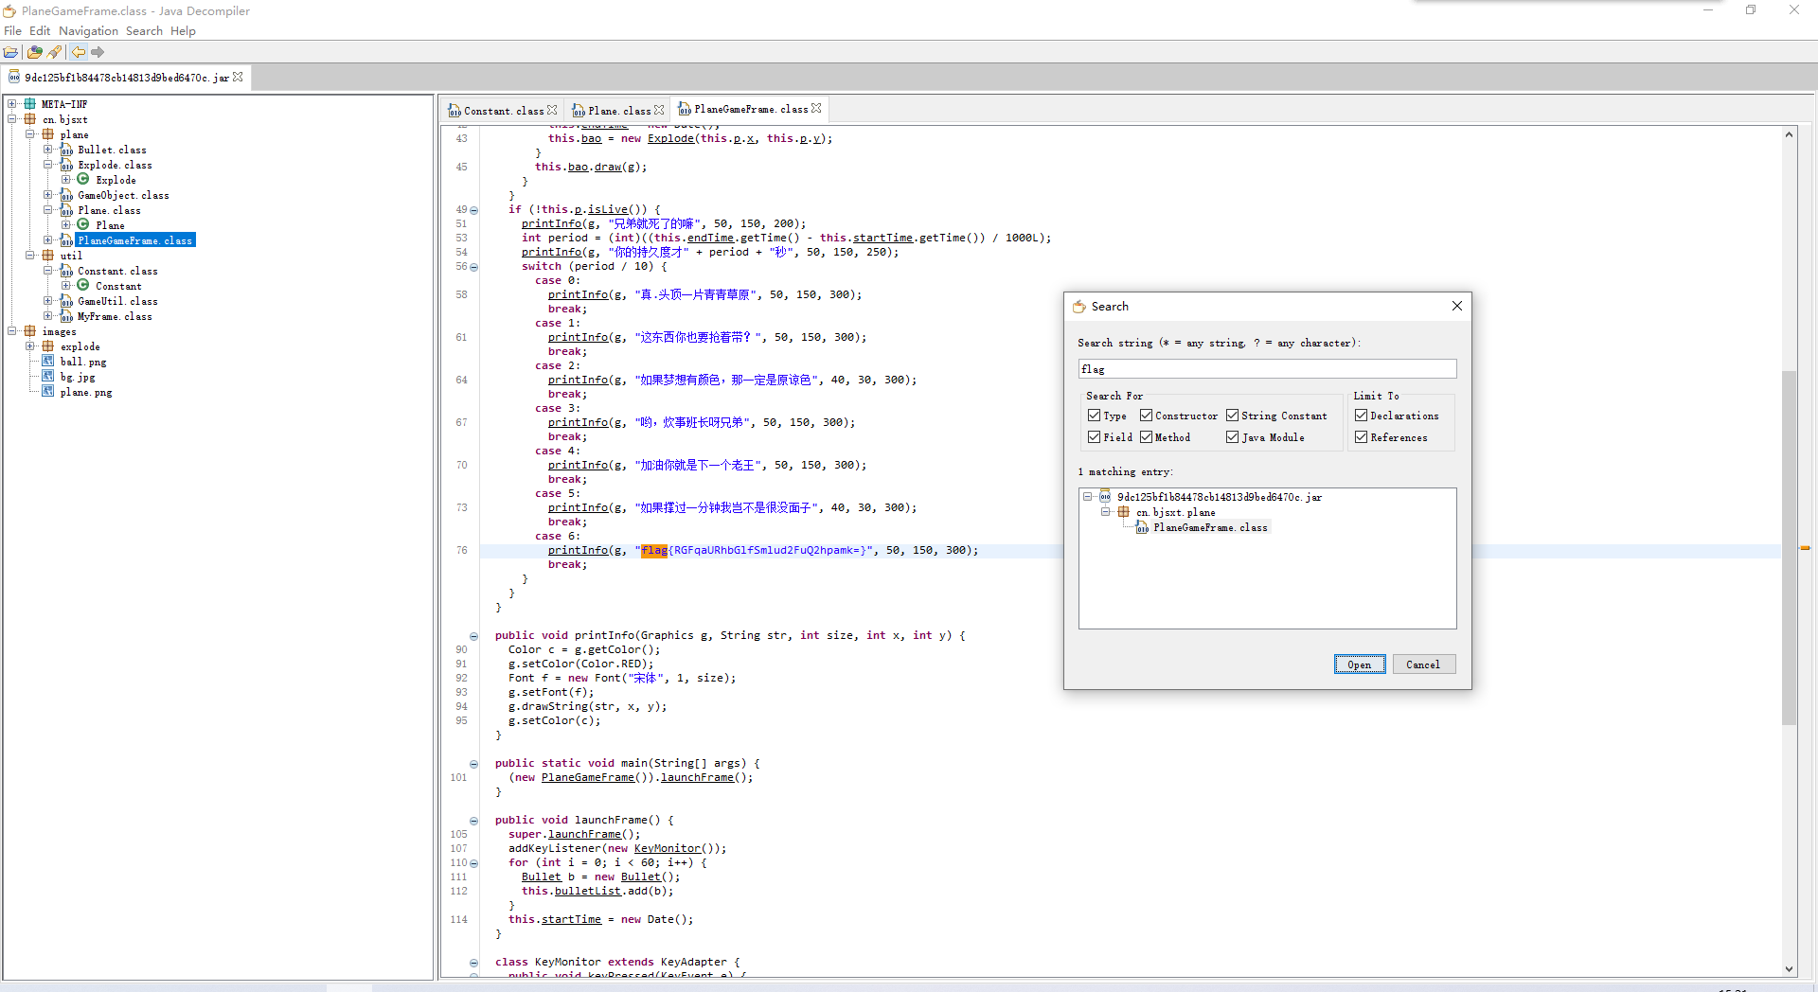The image size is (1818, 992).
Task: Click the search string input field
Action: point(1267,369)
